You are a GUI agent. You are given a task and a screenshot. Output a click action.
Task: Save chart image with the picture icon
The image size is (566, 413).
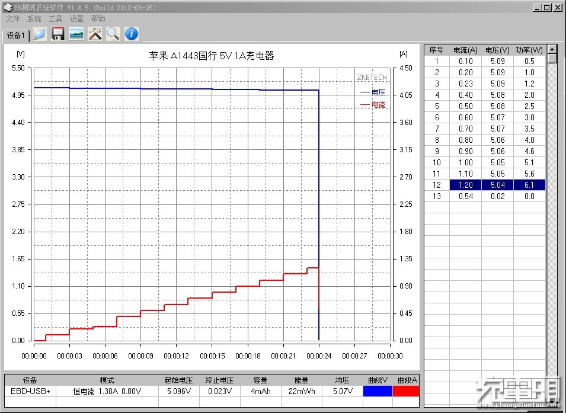coord(76,34)
